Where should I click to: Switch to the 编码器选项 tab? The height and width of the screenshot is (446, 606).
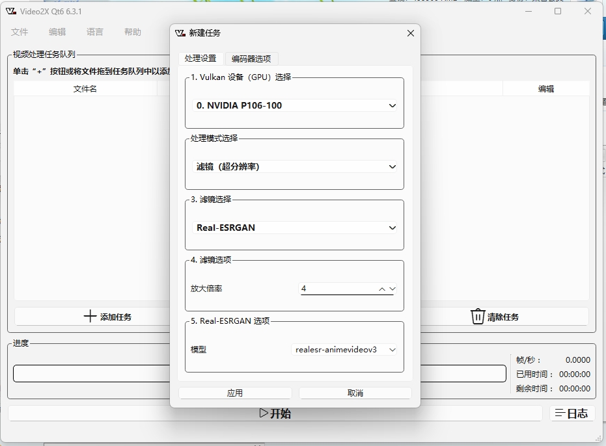pos(251,59)
